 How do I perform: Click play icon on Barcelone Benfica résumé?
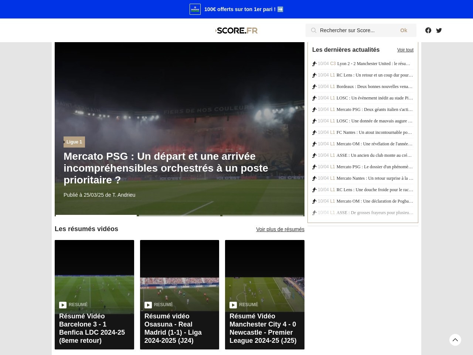(x=63, y=305)
